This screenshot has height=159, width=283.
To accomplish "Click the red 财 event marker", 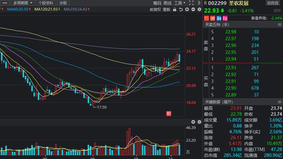I will tap(169, 114).
